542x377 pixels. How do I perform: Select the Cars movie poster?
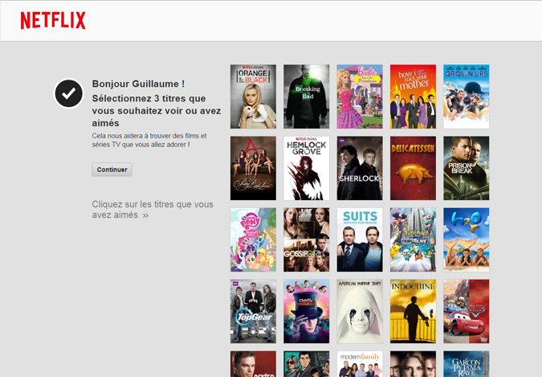click(466, 311)
